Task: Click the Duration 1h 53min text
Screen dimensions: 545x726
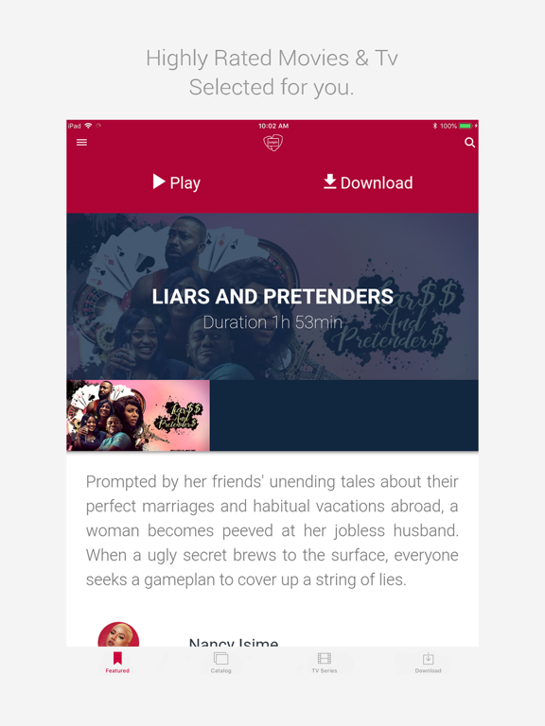Action: coord(272,322)
